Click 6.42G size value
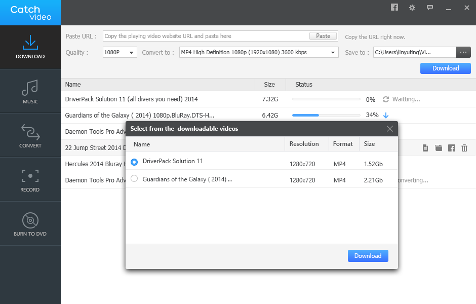476x304 pixels. tap(270, 116)
